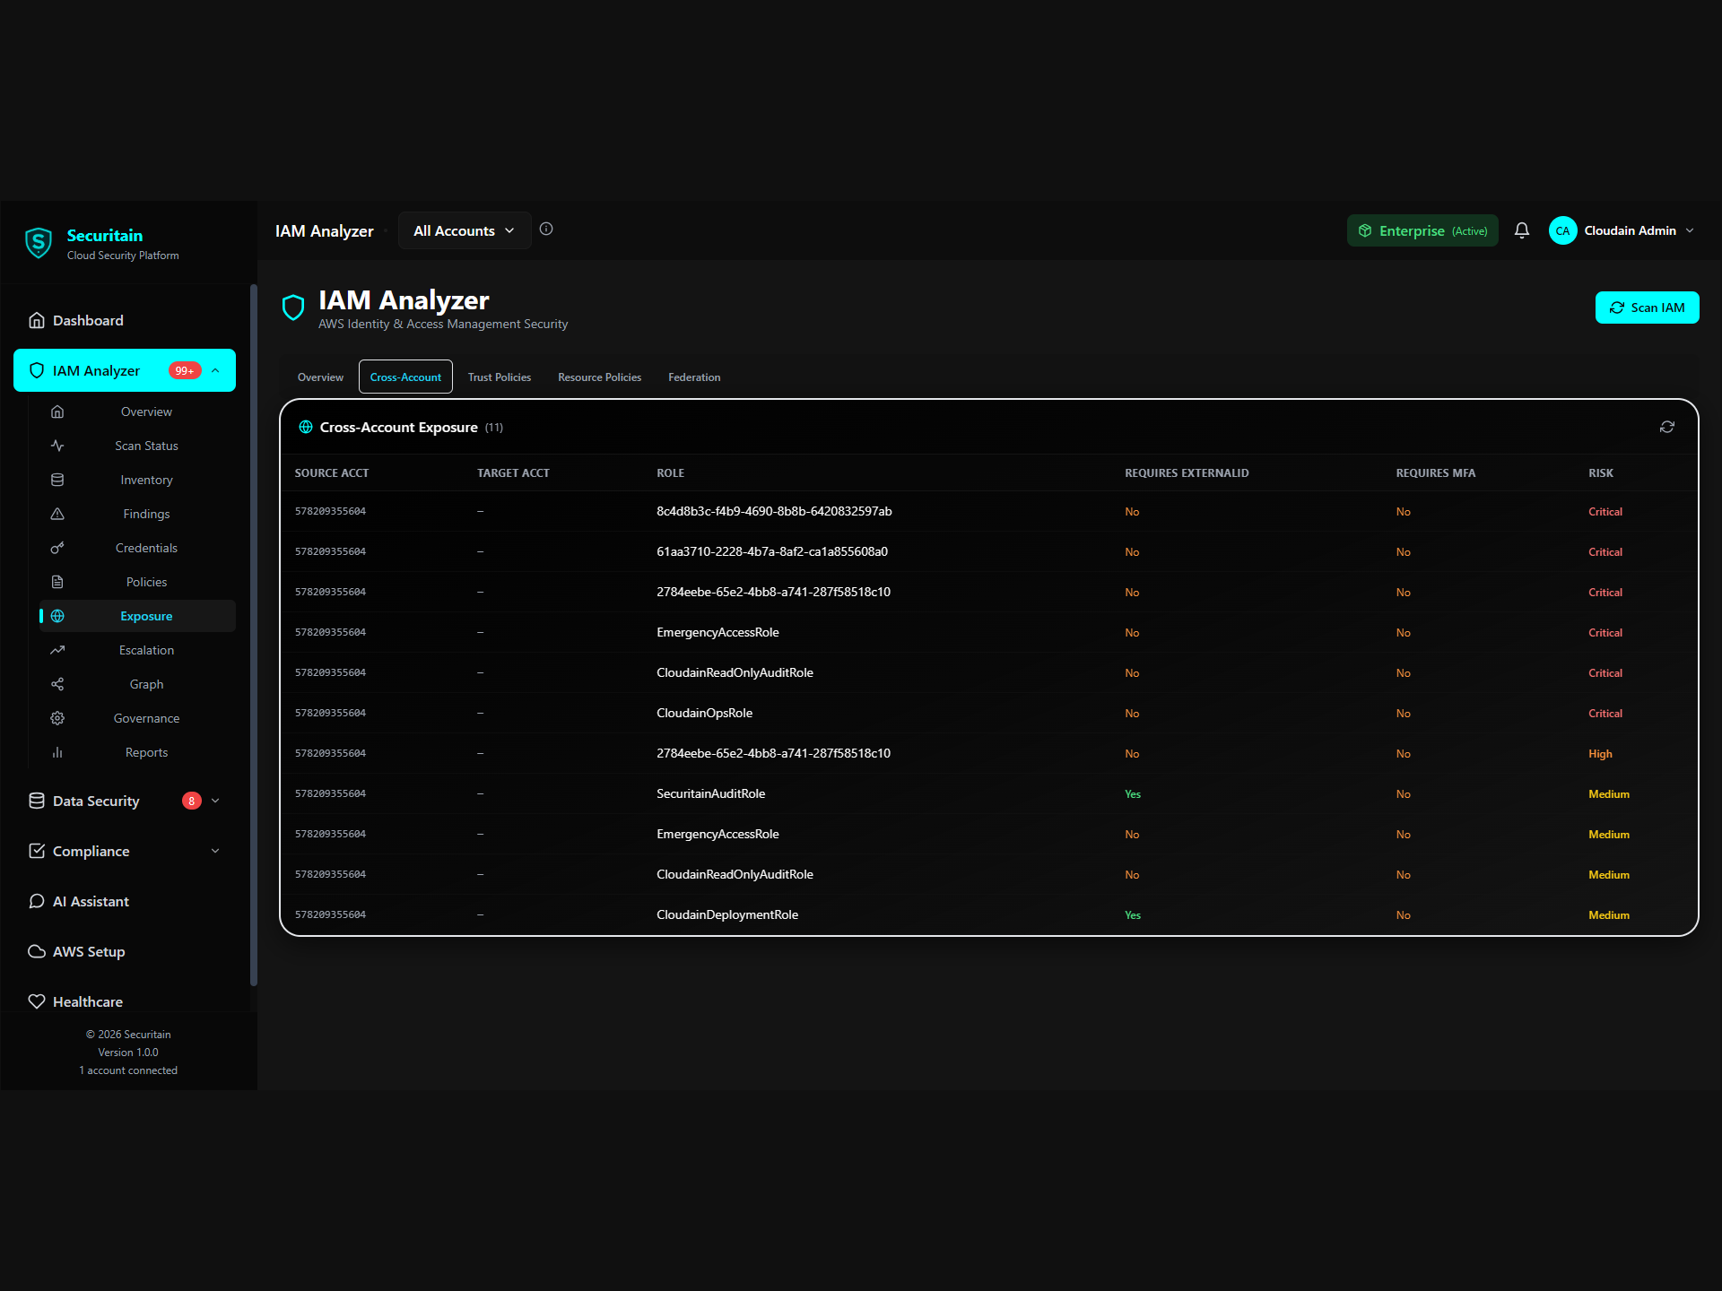Expand the Data Security section chevron
Screen dimensions: 1722x1291
pos(215,801)
